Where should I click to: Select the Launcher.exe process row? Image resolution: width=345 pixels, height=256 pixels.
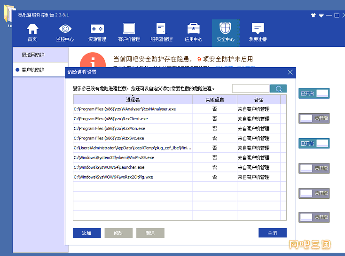[180, 167]
